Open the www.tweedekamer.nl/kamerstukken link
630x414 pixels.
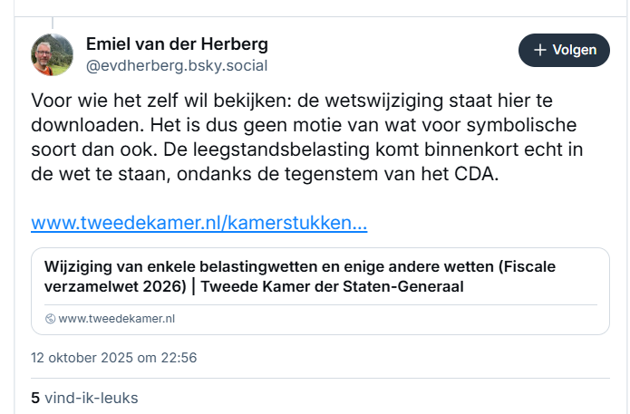point(199,223)
